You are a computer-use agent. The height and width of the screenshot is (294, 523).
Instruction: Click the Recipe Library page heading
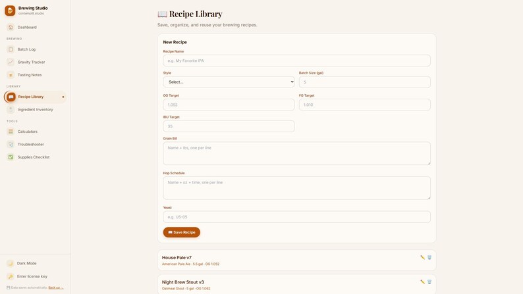pyautogui.click(x=190, y=14)
